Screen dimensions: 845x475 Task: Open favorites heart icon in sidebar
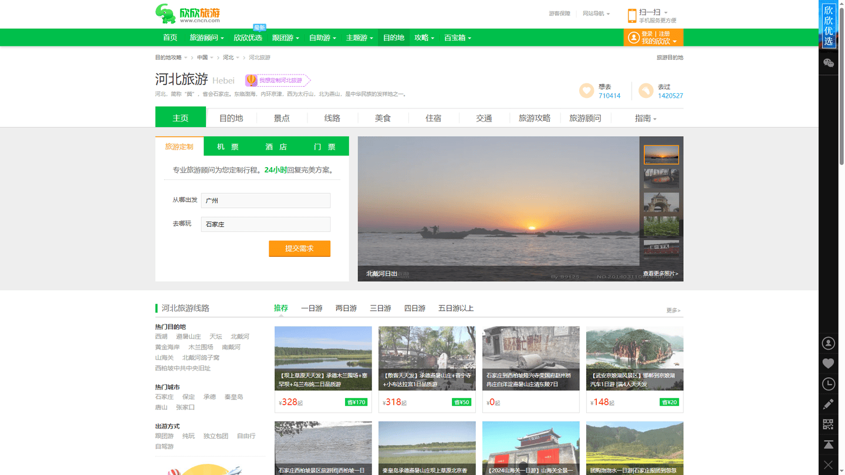click(829, 364)
